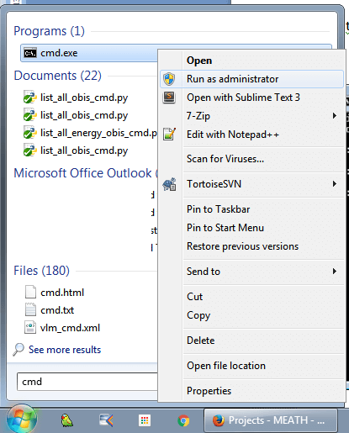Open the Windows Start orb
Viewport: 349px width, 433px height.
point(22,420)
